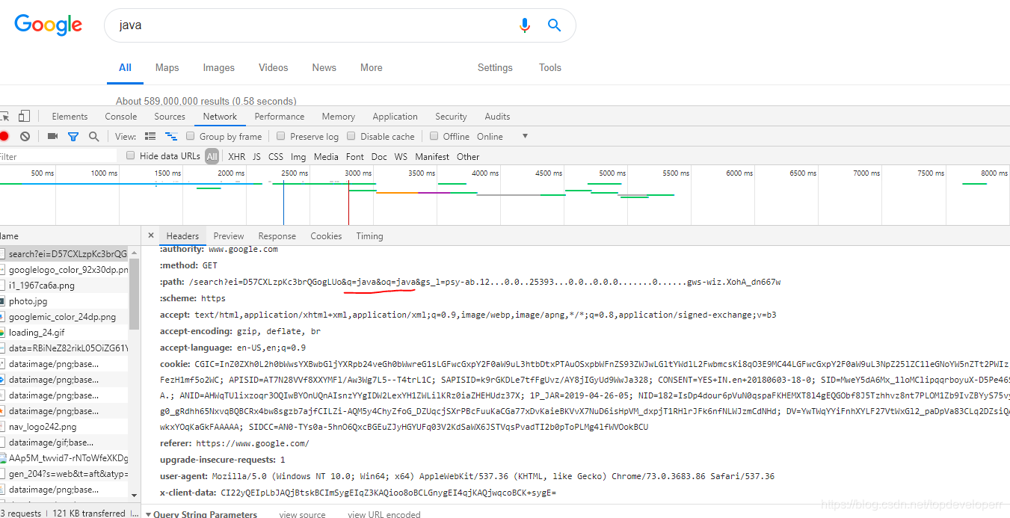Open the Google Maps results tab
This screenshot has width=1010, height=518.
pos(167,67)
